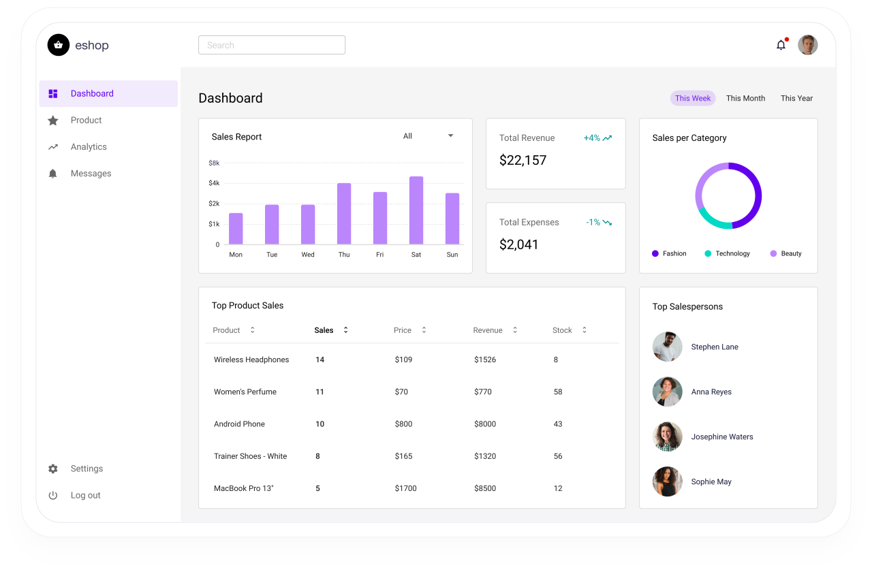Open the Product menu item
This screenshot has width=872, height=572.
pyautogui.click(x=86, y=121)
